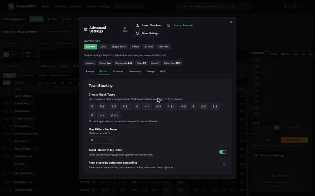
Task: Click the player Search field behind dialog
Action: tap(20, 66)
